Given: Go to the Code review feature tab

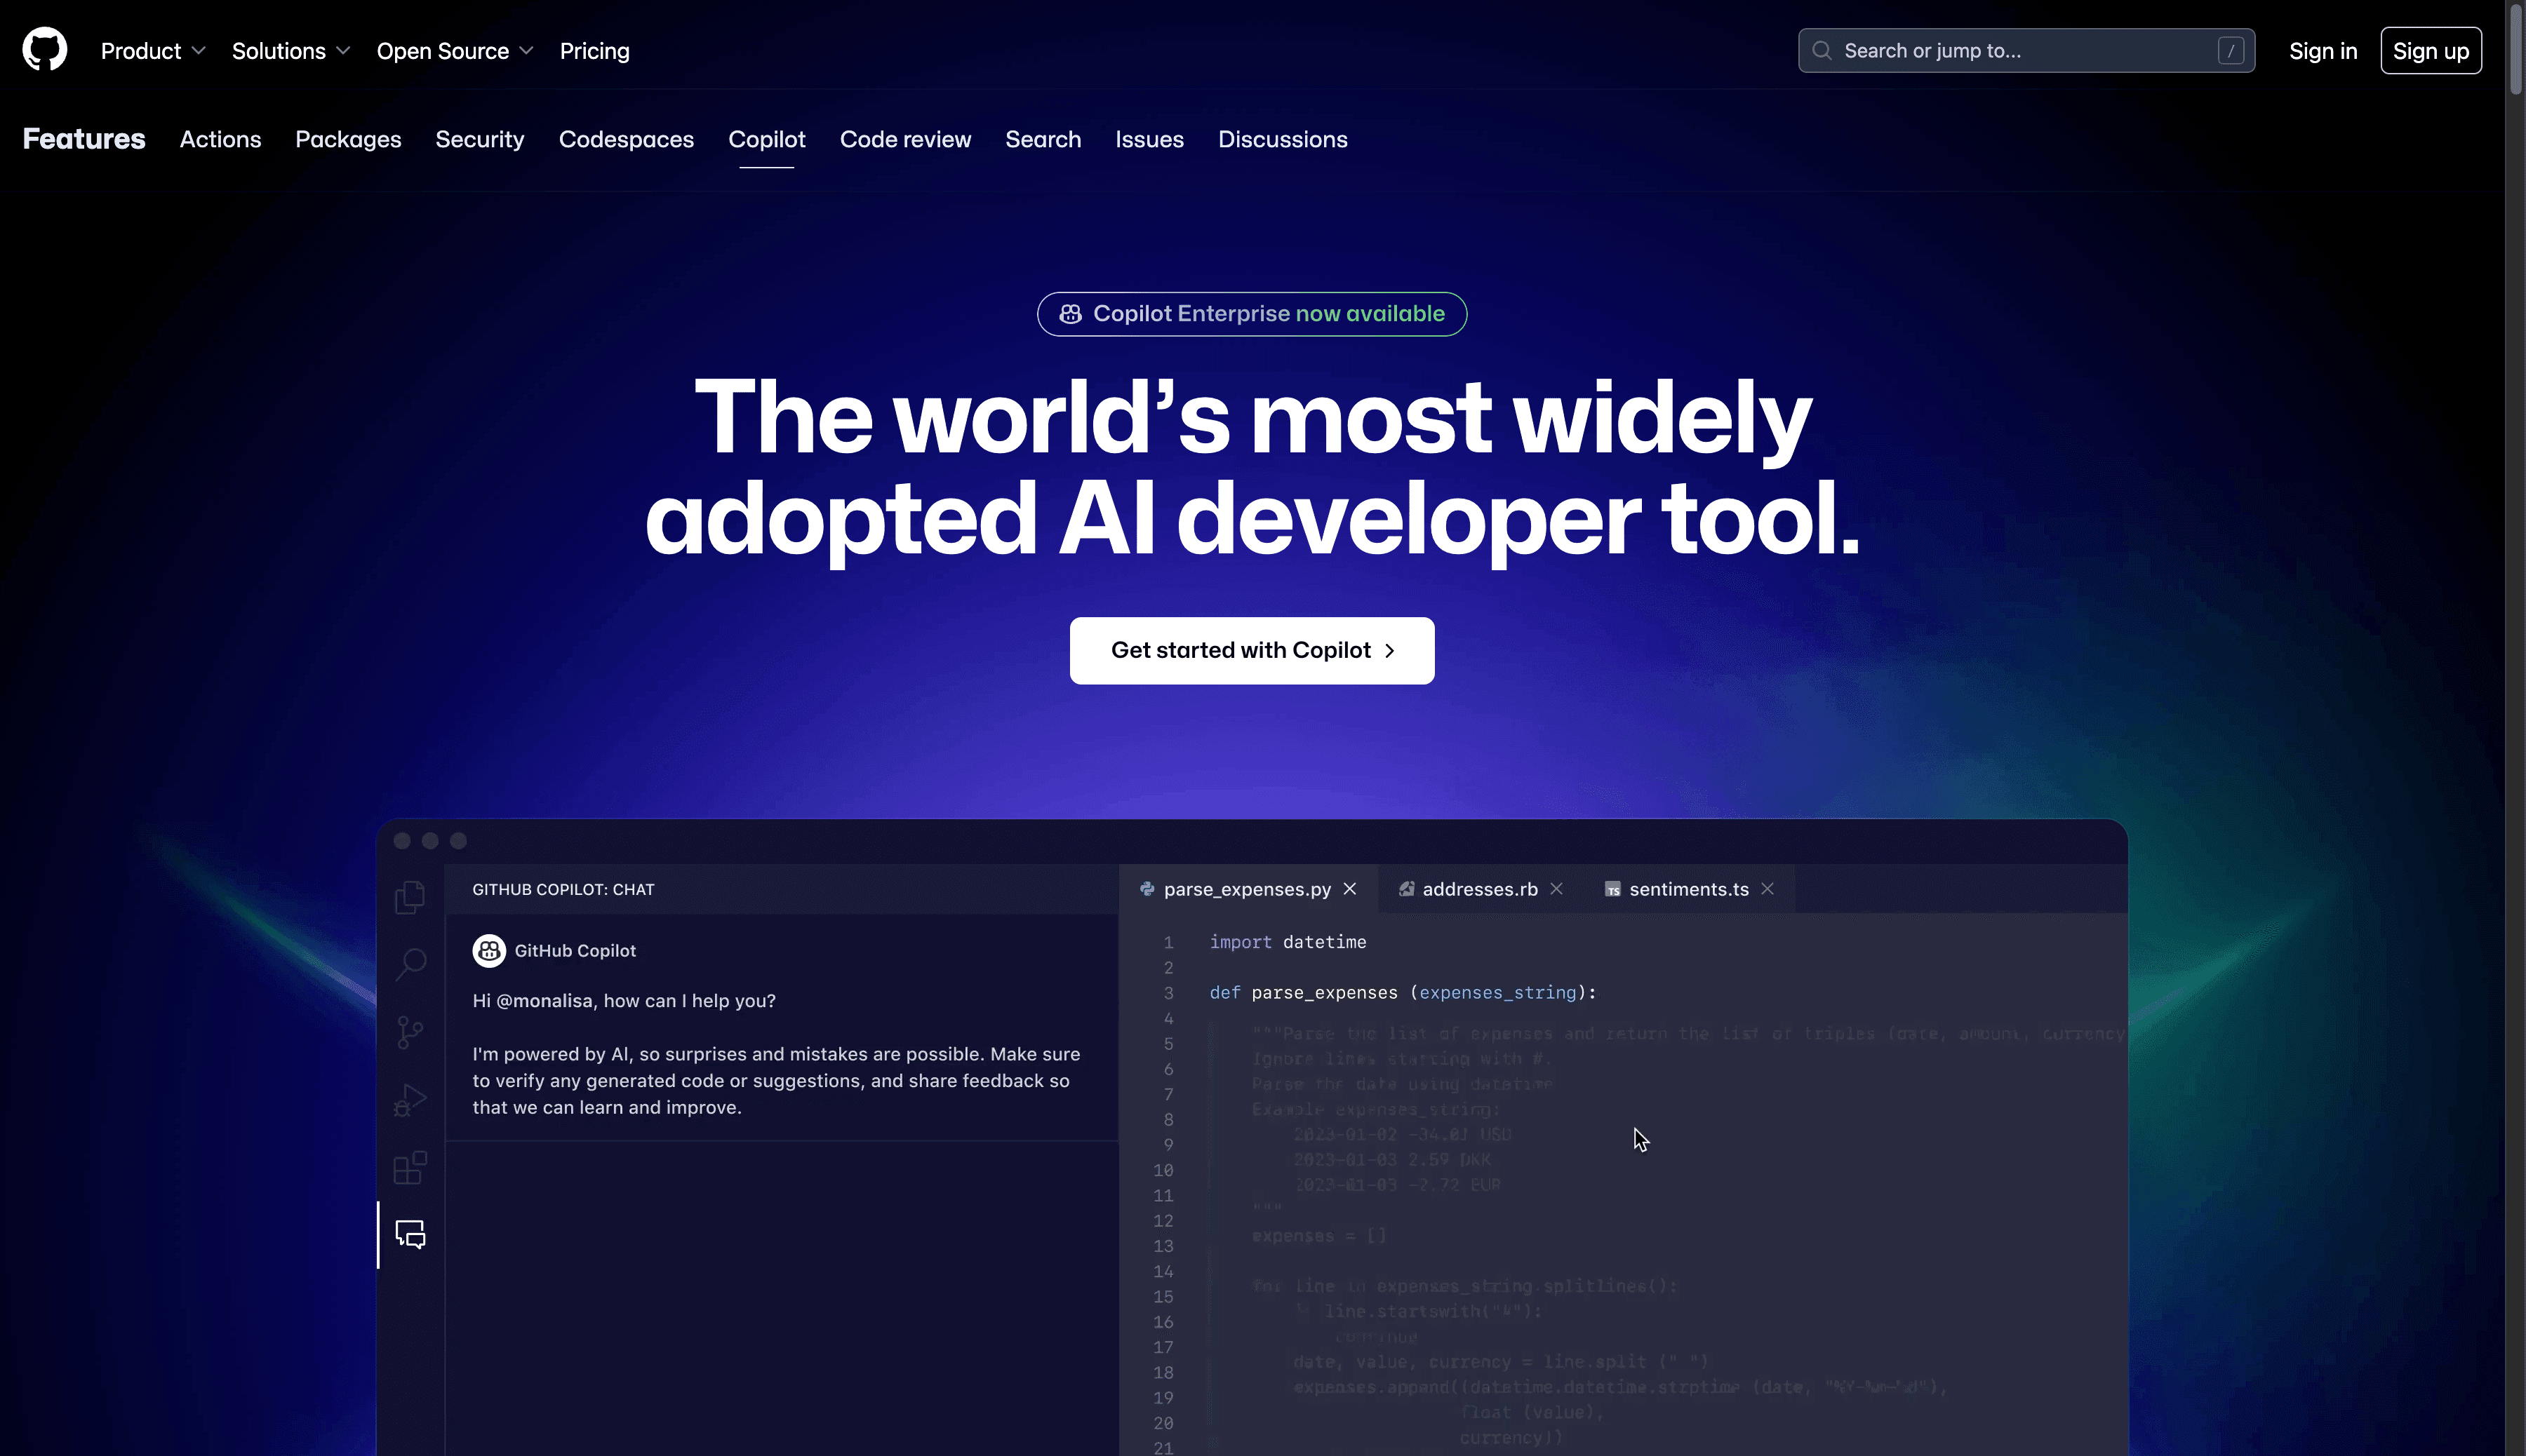Looking at the screenshot, I should click(x=905, y=139).
